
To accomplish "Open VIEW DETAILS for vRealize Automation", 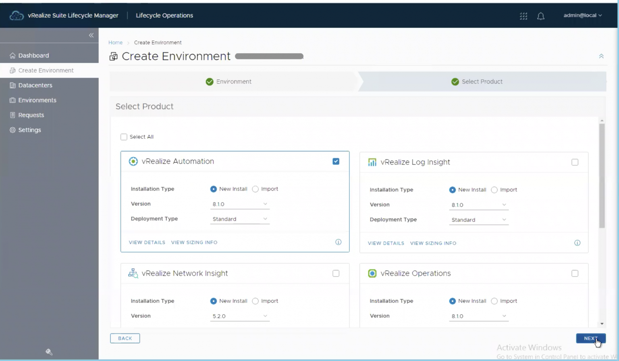I will point(147,243).
